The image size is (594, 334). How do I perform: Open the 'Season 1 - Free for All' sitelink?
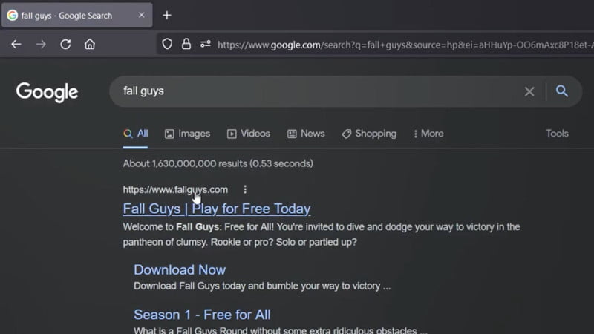coord(202,315)
